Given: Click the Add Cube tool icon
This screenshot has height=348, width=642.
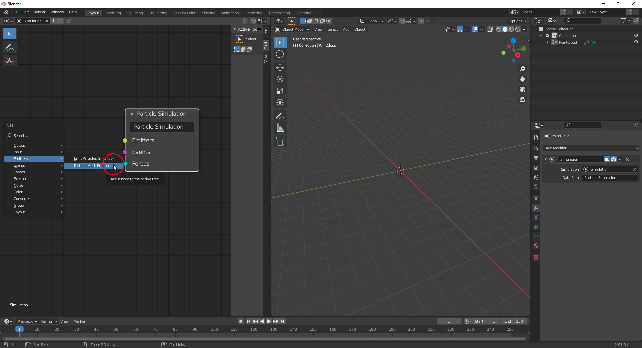Looking at the screenshot, I should coord(280,142).
